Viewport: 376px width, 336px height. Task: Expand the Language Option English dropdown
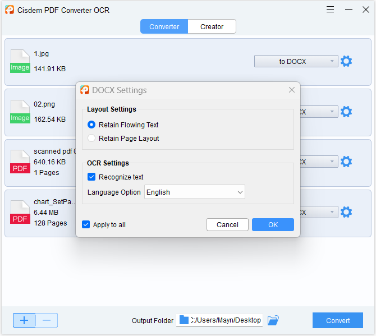point(195,192)
